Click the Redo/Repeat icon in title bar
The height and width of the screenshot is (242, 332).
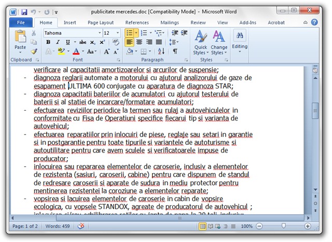click(47, 12)
